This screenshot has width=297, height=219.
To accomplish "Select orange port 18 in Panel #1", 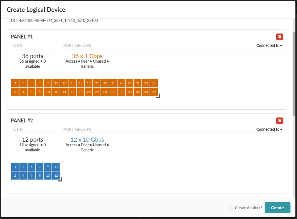I will tap(80, 92).
